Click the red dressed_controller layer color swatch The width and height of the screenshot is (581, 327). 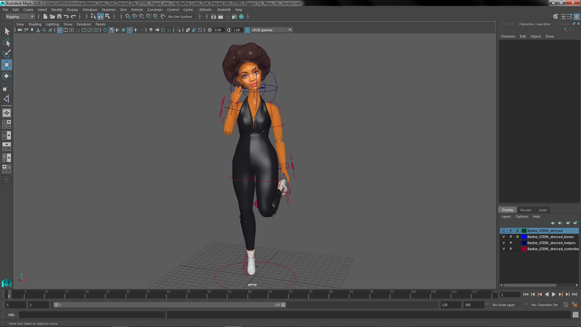[x=524, y=249]
